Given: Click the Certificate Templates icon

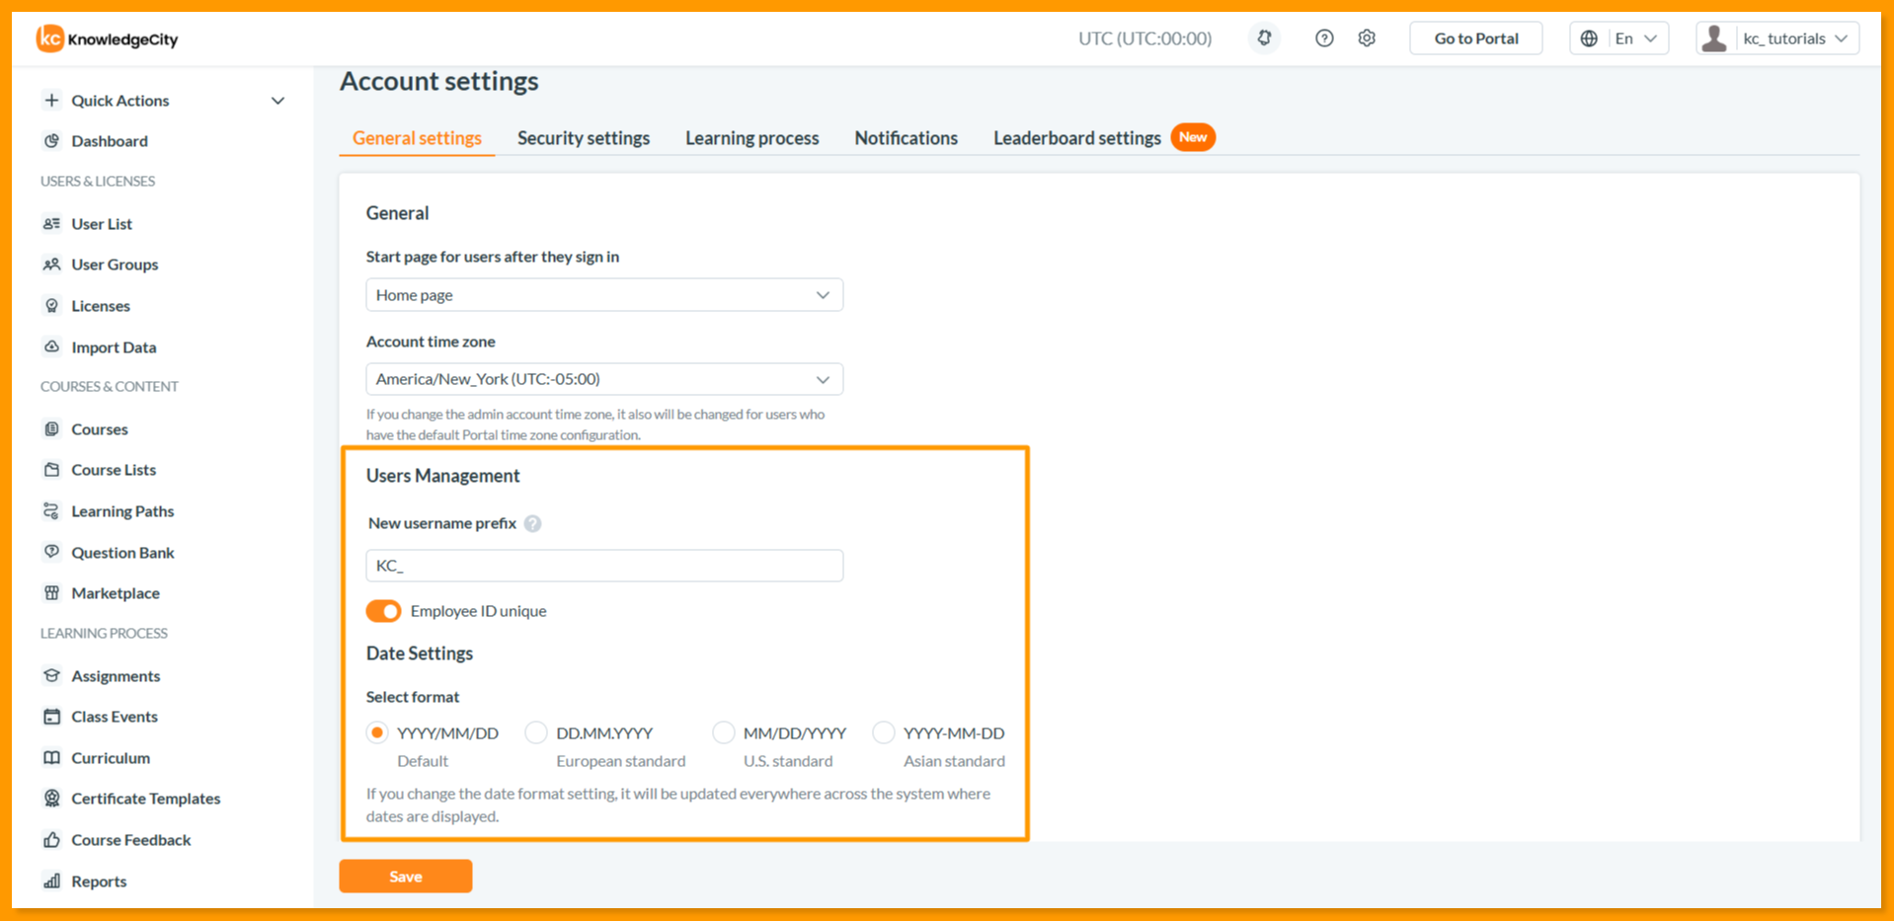Looking at the screenshot, I should tap(51, 799).
